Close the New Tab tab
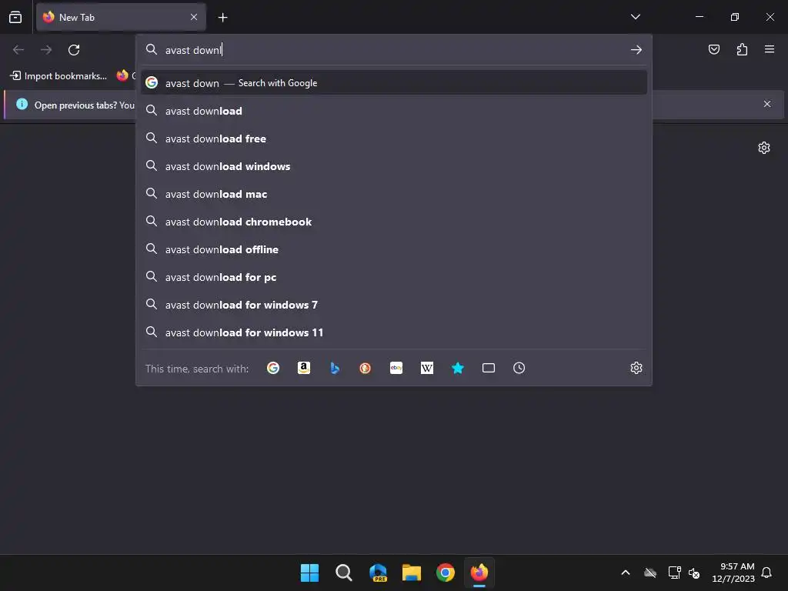This screenshot has height=591, width=788. click(x=194, y=17)
